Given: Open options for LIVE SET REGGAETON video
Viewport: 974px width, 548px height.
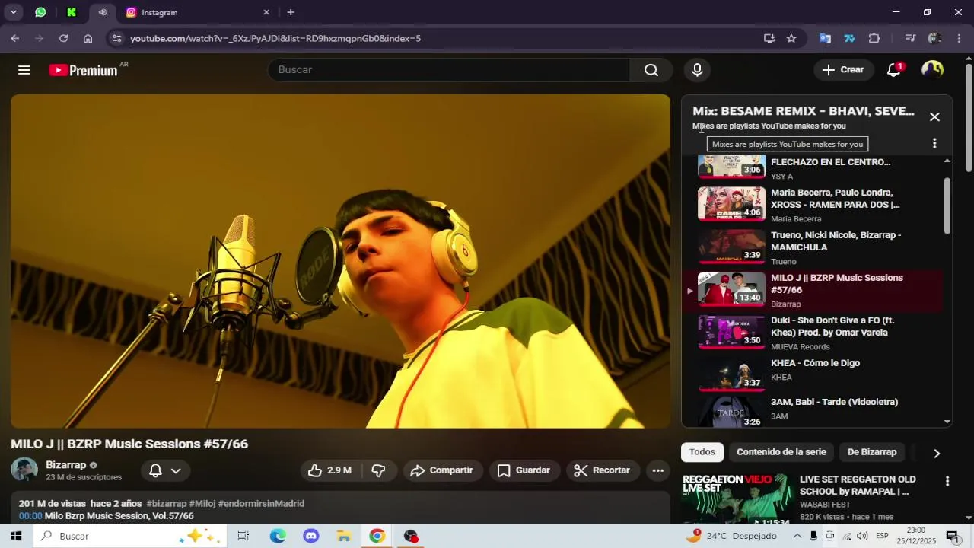Looking at the screenshot, I should [x=947, y=481].
